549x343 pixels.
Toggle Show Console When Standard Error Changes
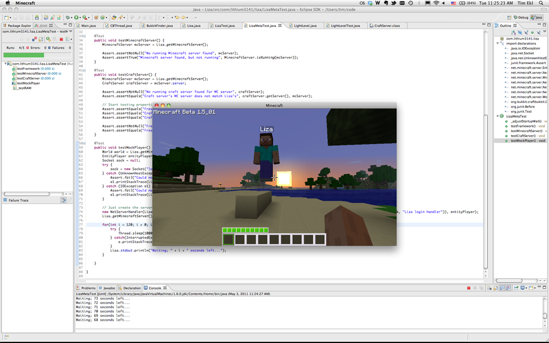pyautogui.click(x=508, y=288)
